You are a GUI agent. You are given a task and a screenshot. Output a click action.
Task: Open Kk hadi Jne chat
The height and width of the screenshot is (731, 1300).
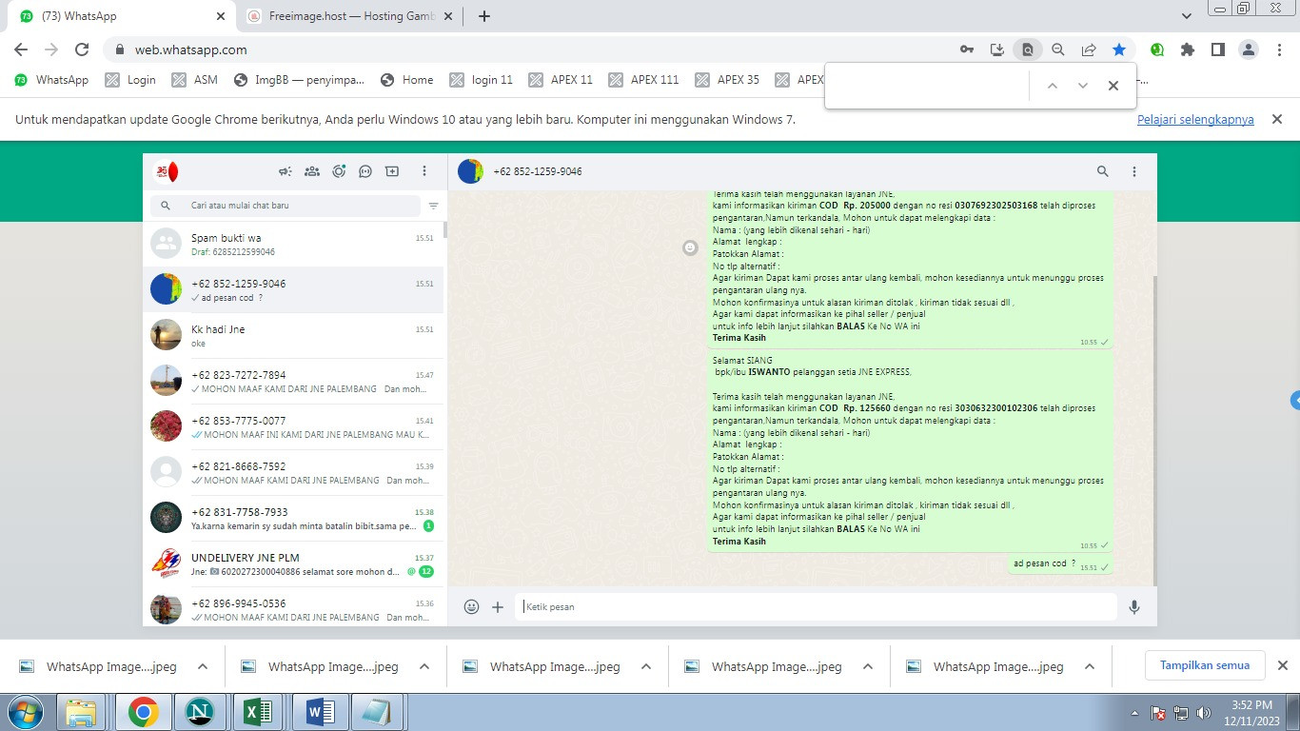293,336
